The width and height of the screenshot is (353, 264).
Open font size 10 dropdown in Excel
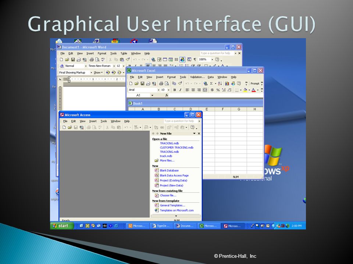168,90
